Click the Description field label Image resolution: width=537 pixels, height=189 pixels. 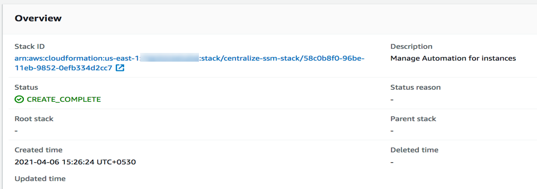[x=411, y=46]
